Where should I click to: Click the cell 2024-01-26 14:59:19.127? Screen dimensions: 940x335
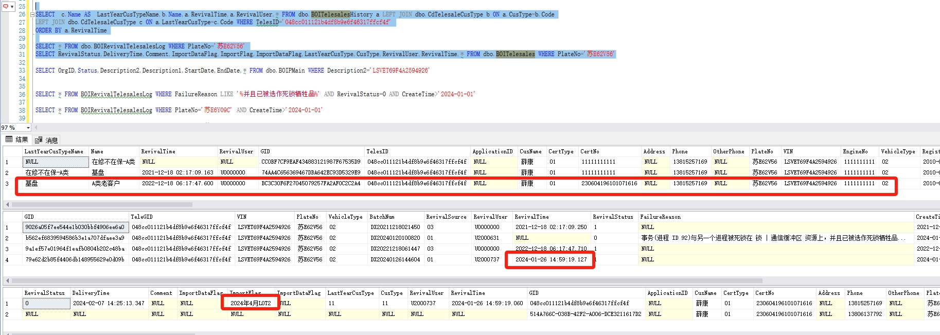tap(551, 259)
